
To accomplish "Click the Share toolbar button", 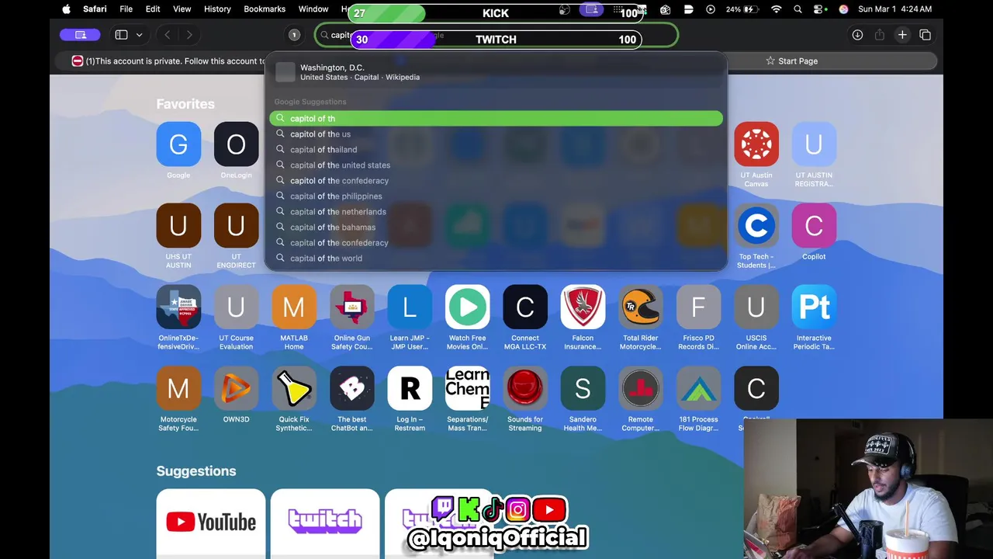I will [879, 35].
